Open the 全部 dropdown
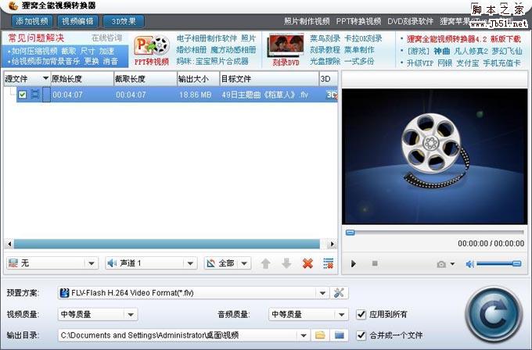532x350 pixels. click(x=244, y=263)
